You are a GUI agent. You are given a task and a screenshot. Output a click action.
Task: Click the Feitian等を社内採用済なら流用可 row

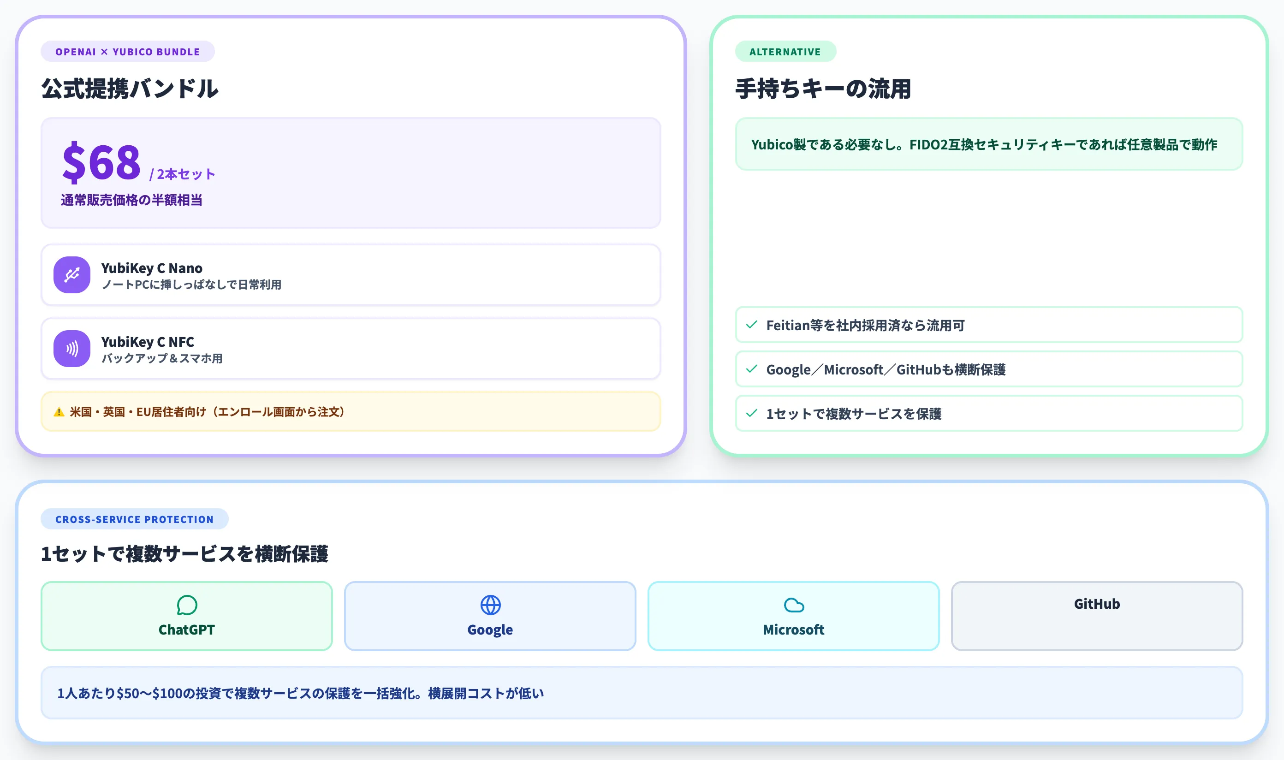(989, 325)
